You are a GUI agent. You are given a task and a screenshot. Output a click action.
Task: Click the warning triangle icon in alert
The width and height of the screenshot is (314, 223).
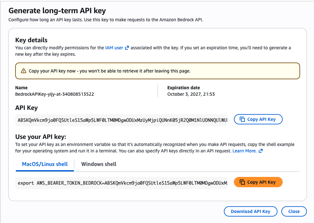(24, 71)
